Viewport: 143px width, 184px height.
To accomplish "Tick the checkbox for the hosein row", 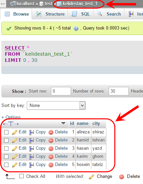I will pos(6,165).
